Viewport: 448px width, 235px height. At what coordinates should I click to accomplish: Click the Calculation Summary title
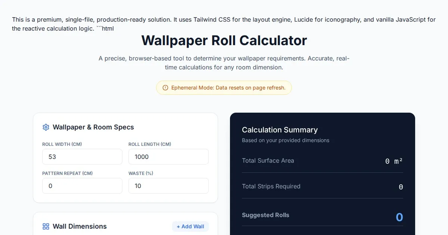[x=280, y=130]
